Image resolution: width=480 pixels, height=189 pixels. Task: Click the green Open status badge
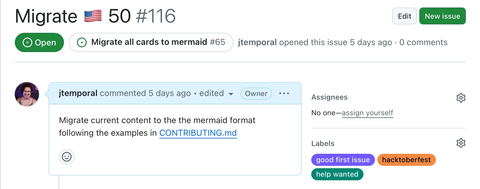[x=39, y=42]
